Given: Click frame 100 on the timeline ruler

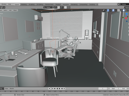Looking at the screenshot, I should click(x=44, y=91).
